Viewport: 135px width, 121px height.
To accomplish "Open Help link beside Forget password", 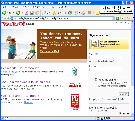I will [122, 99].
